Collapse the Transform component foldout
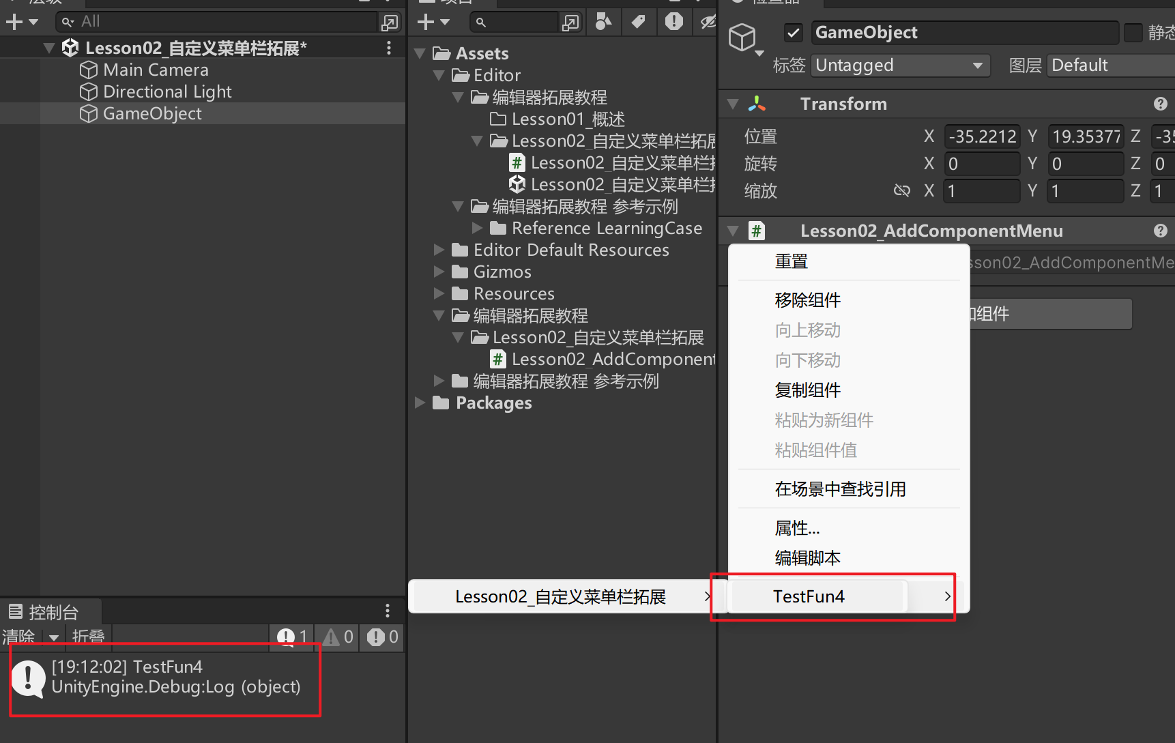 [x=734, y=104]
